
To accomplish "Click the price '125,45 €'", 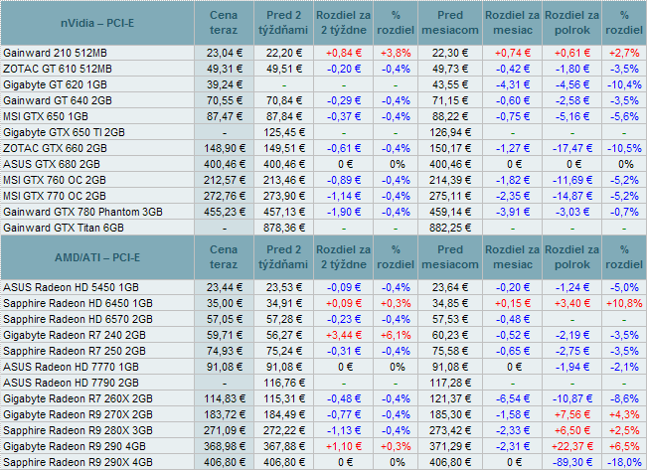I will [x=284, y=132].
